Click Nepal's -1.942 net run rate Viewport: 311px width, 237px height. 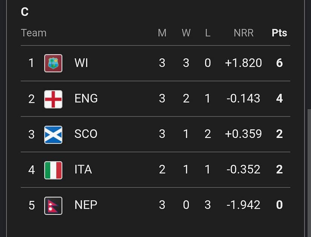[243, 205]
